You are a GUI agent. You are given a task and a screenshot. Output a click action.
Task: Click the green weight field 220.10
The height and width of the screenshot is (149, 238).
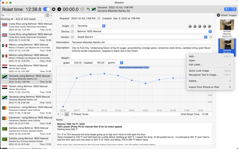tap(77, 63)
